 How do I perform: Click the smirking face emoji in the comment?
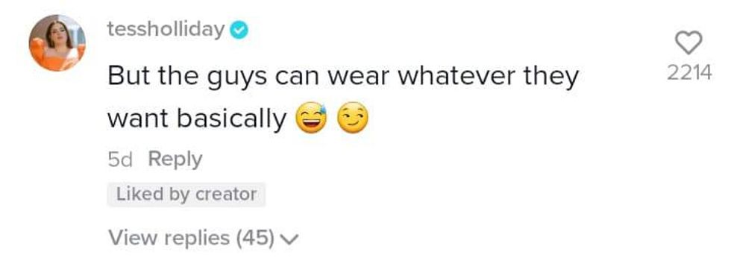[x=352, y=118]
